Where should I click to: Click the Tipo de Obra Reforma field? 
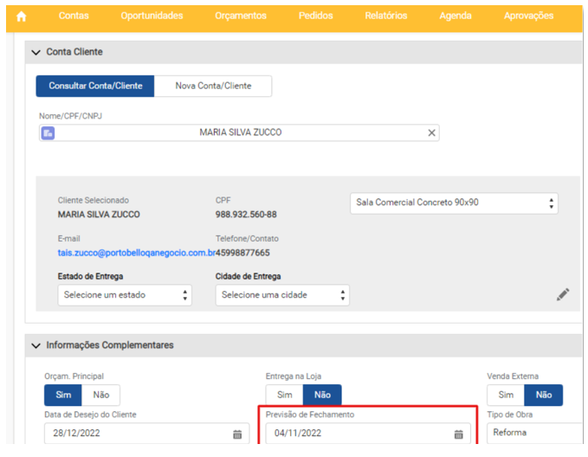point(533,433)
